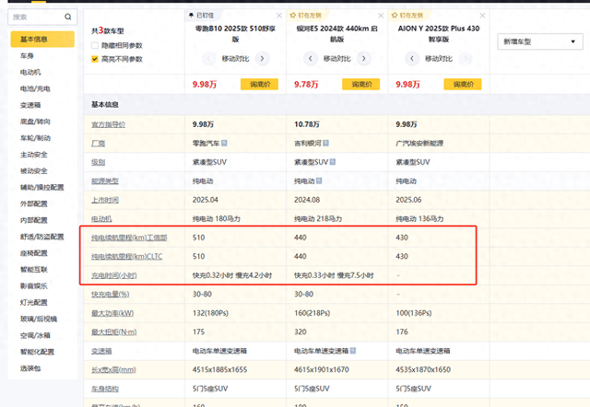Viewport: 590px width, 407px height.
Task: Click 询底价 button for 零跑B10
Action: [259, 84]
